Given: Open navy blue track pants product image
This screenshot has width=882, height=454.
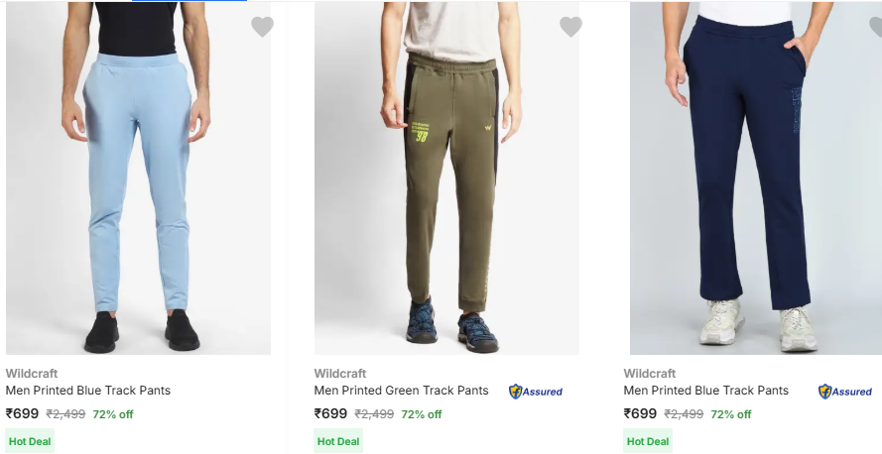Looking at the screenshot, I should point(755,178).
